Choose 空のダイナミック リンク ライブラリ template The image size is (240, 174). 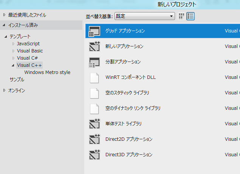point(133,108)
